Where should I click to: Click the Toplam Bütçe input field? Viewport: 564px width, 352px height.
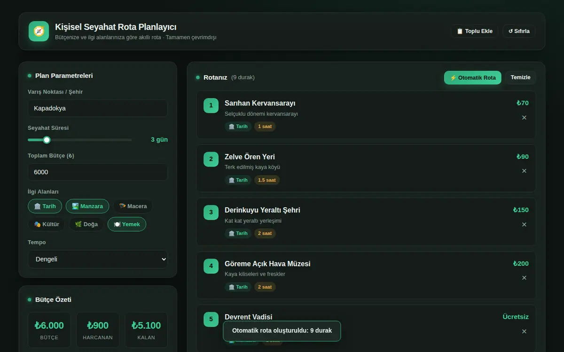pos(98,172)
